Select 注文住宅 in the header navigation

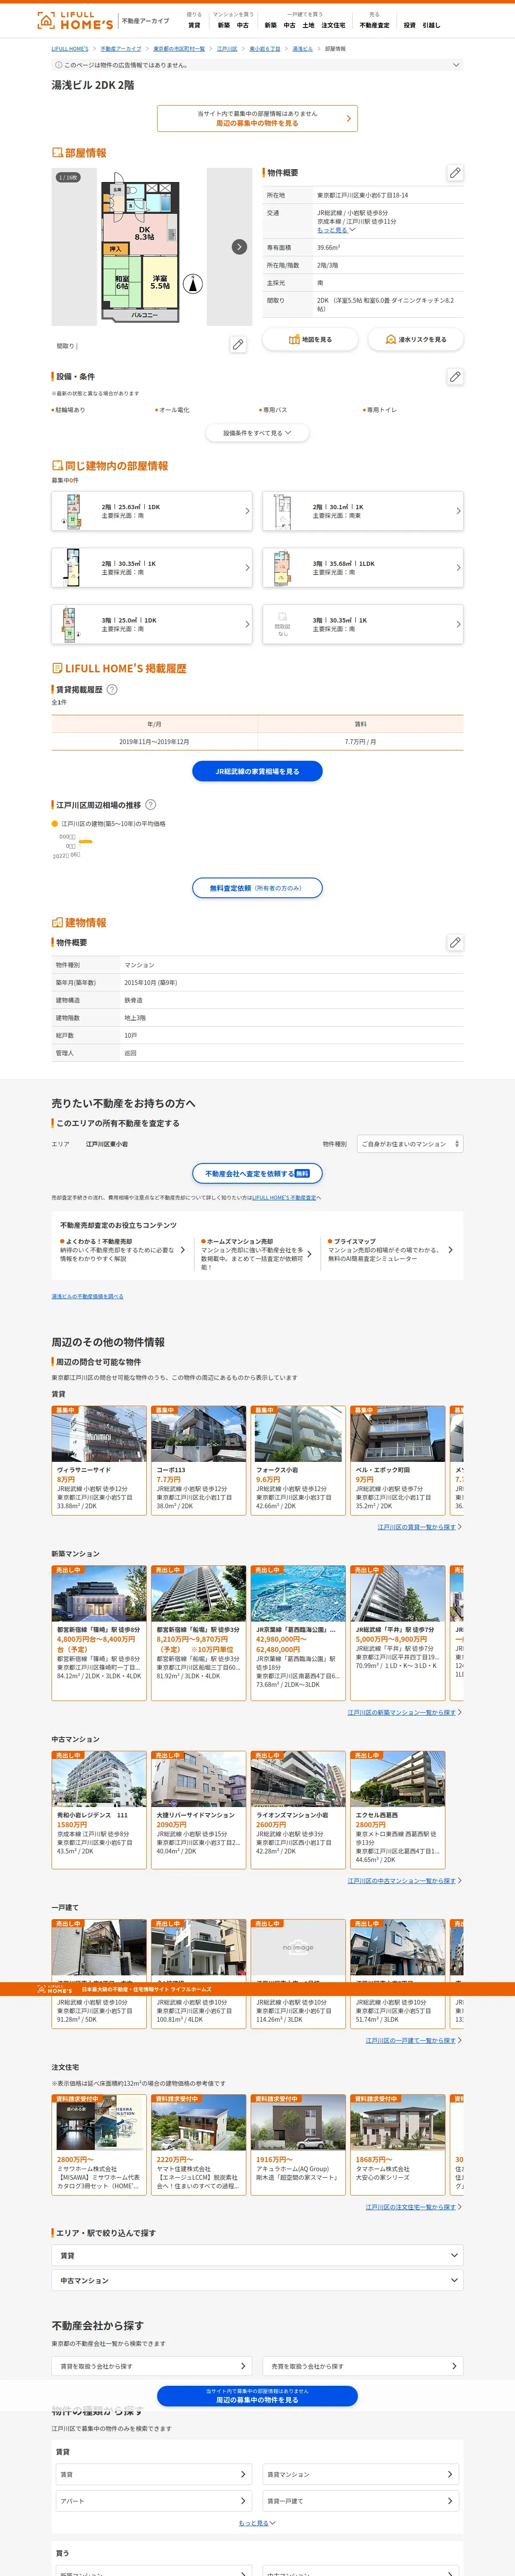point(333,25)
